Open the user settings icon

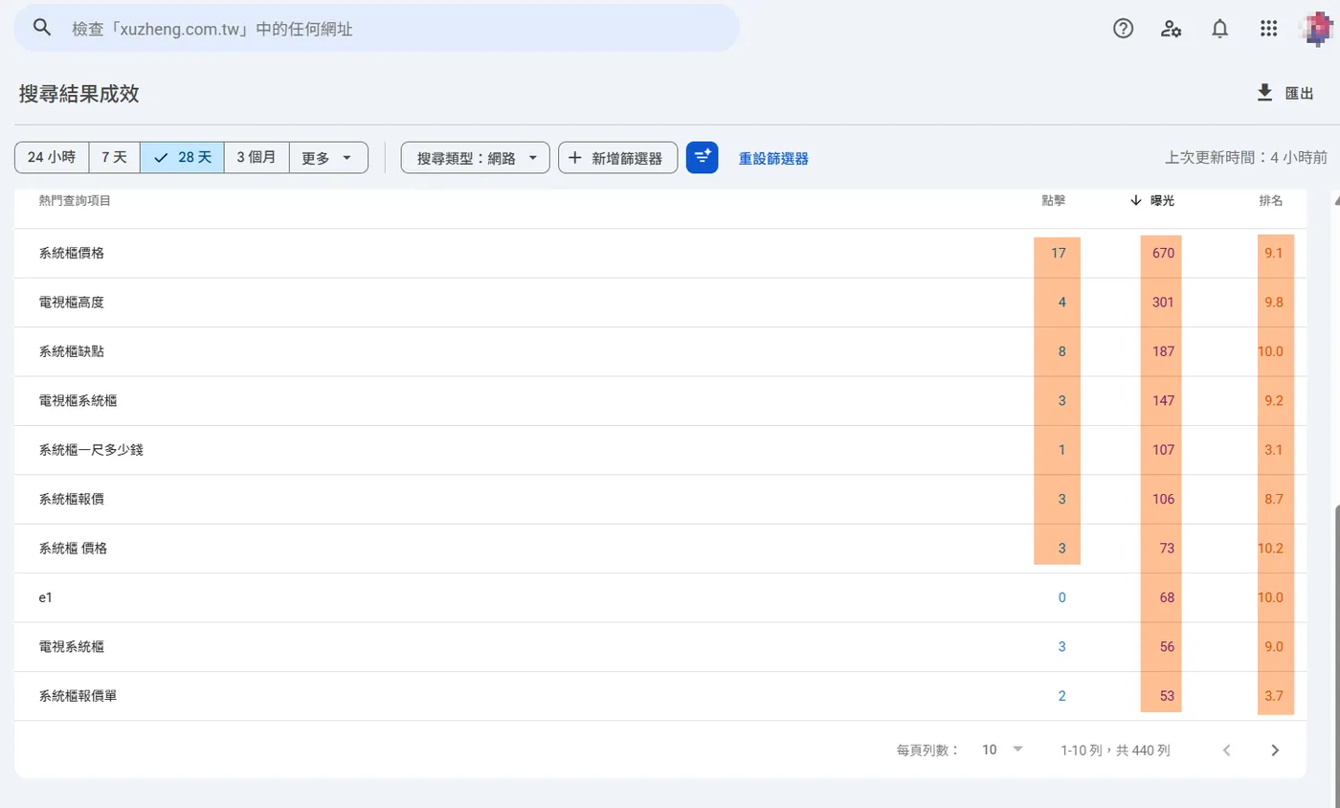pos(1171,29)
